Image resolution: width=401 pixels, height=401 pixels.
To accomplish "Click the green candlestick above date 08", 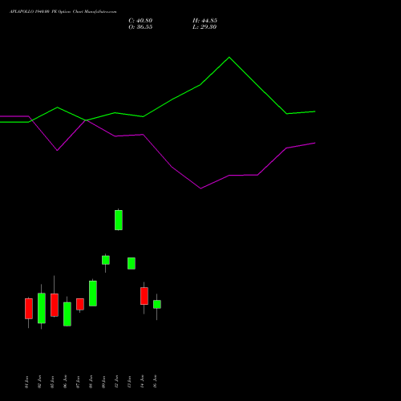I will [x=93, y=294].
